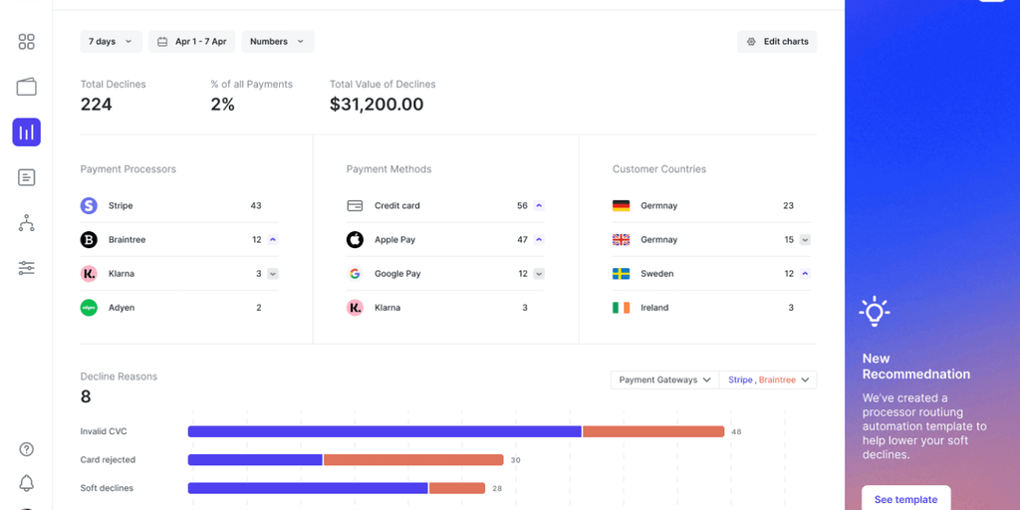The width and height of the screenshot is (1020, 510).
Task: Click the See template button
Action: point(905,499)
